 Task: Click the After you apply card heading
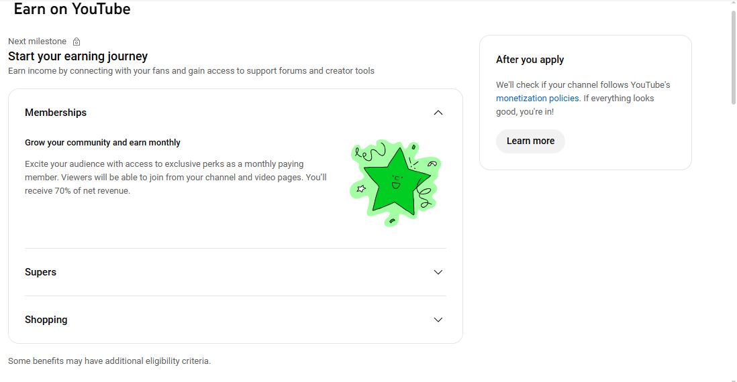tap(530, 60)
